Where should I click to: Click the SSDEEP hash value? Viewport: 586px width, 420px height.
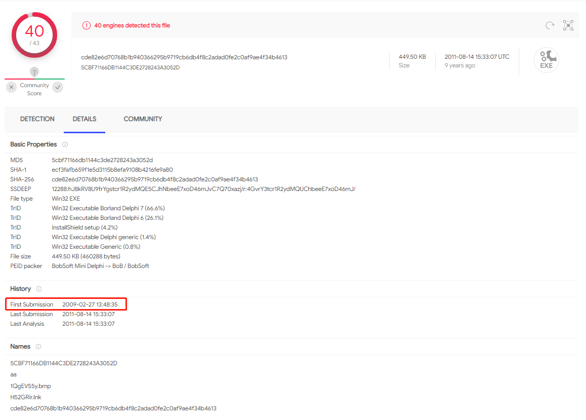[x=203, y=189]
